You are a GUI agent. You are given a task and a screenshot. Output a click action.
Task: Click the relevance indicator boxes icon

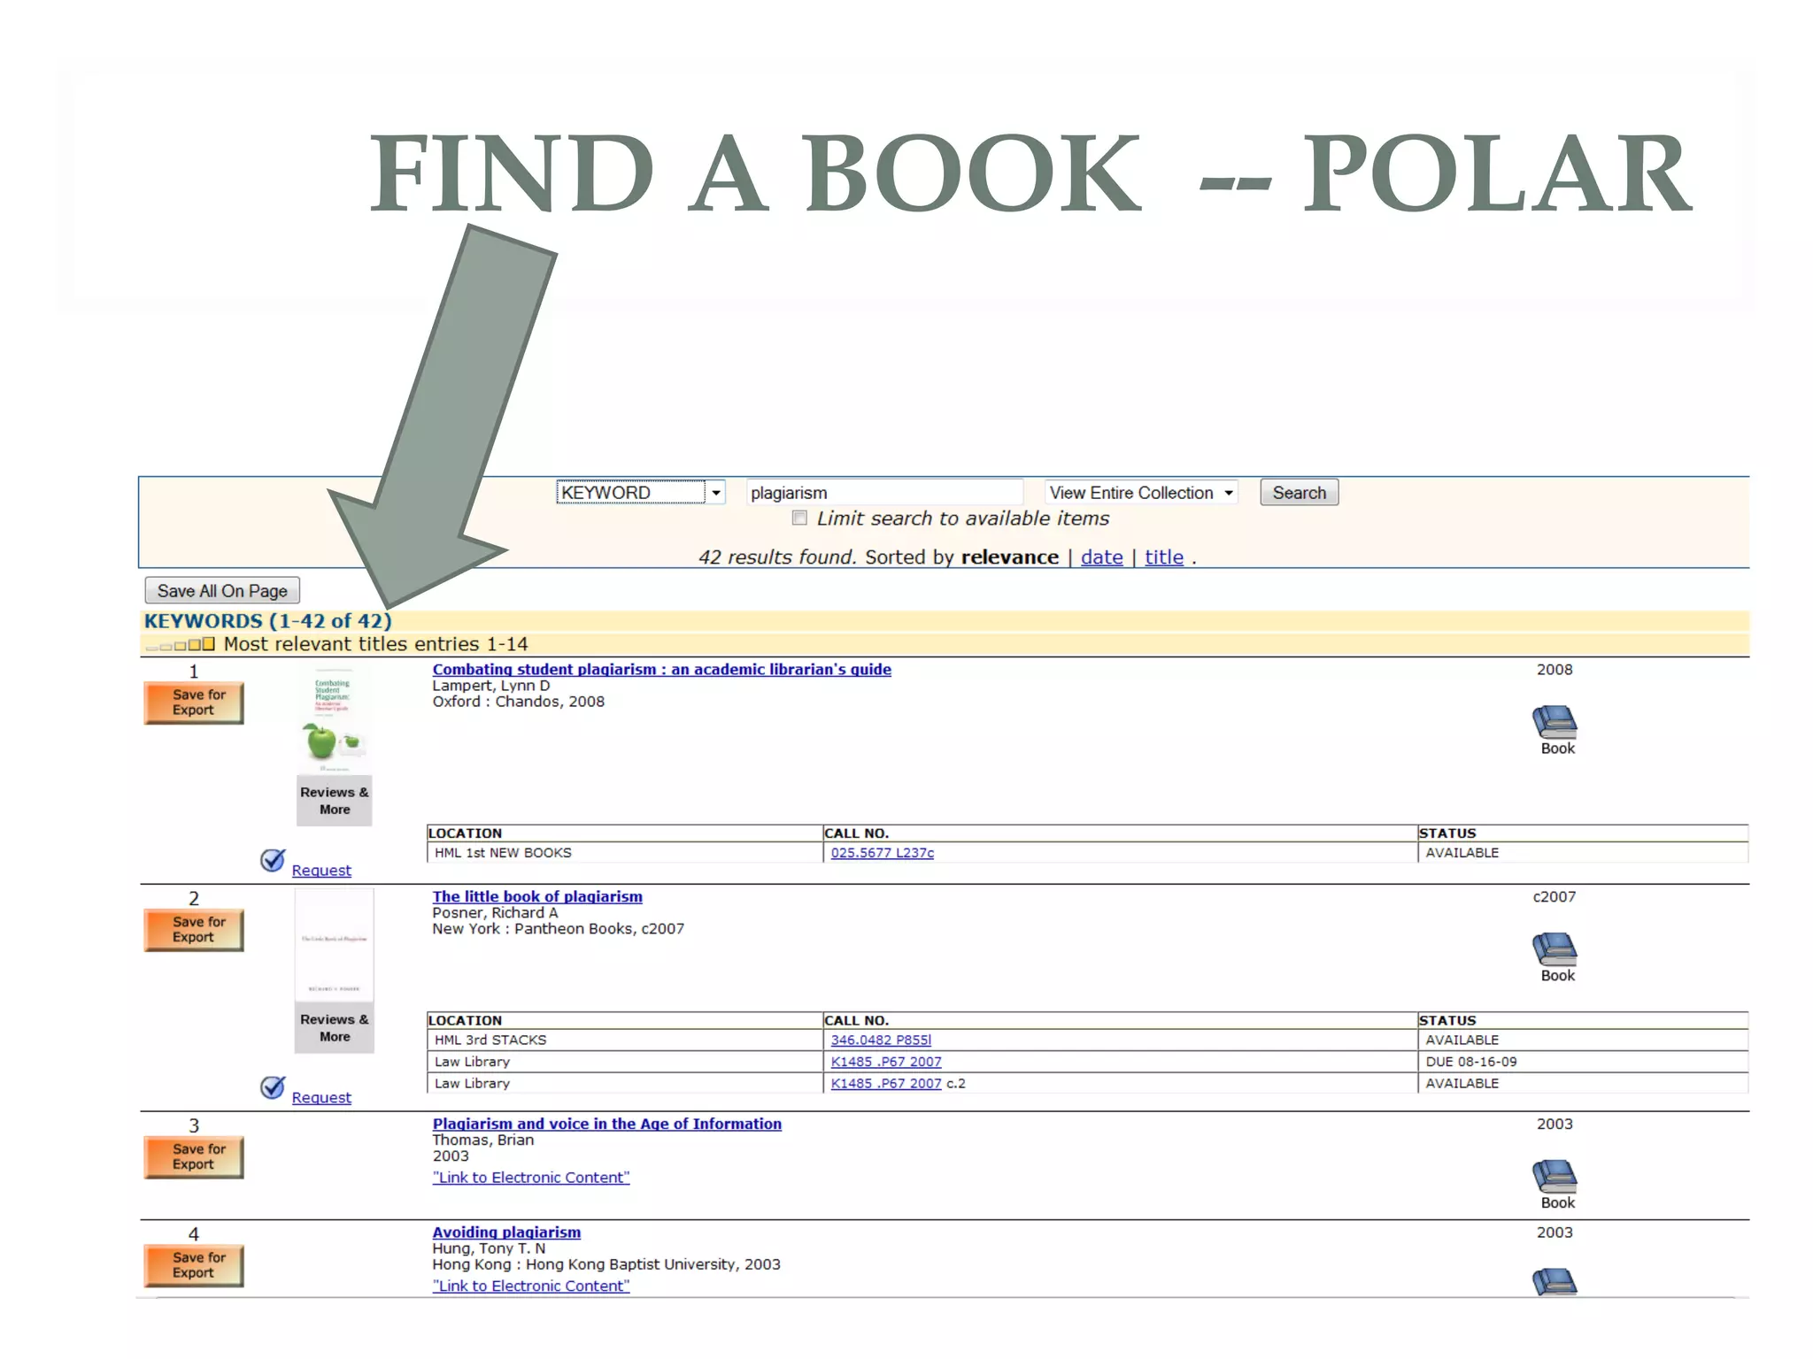click(181, 644)
